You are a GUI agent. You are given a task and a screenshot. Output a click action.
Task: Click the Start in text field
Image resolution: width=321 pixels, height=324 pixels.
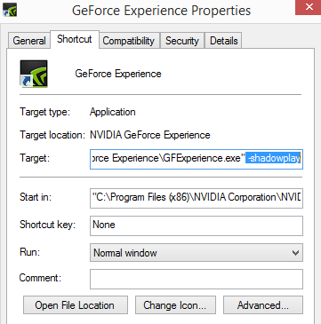[197, 198]
